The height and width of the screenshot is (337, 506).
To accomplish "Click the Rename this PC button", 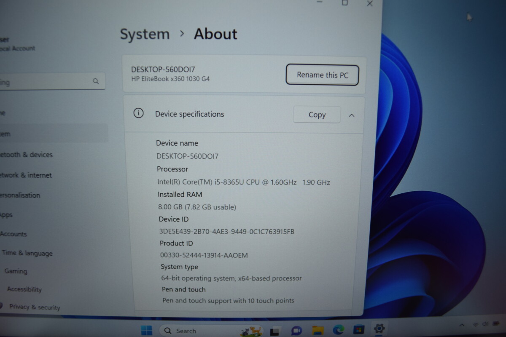I will pyautogui.click(x=323, y=75).
